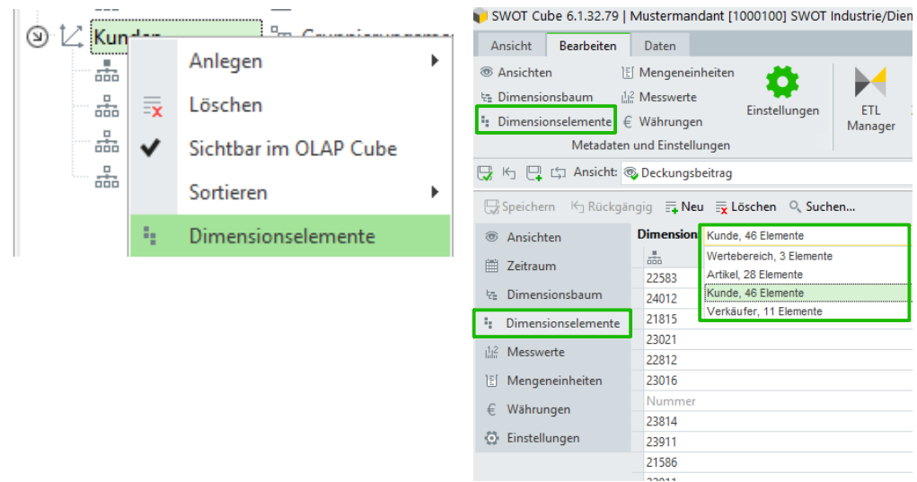Toggle Sichtbar im OLAP Cube checkmark
The image size is (917, 482).
point(153,149)
